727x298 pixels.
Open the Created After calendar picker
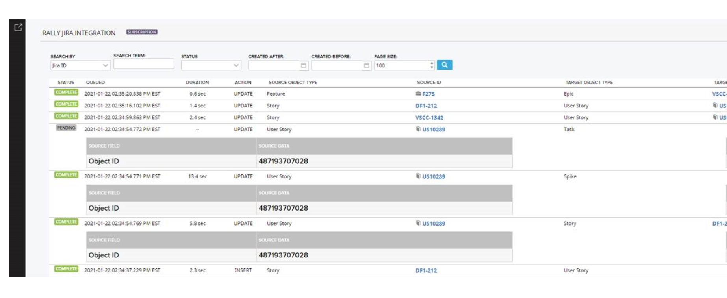(303, 65)
